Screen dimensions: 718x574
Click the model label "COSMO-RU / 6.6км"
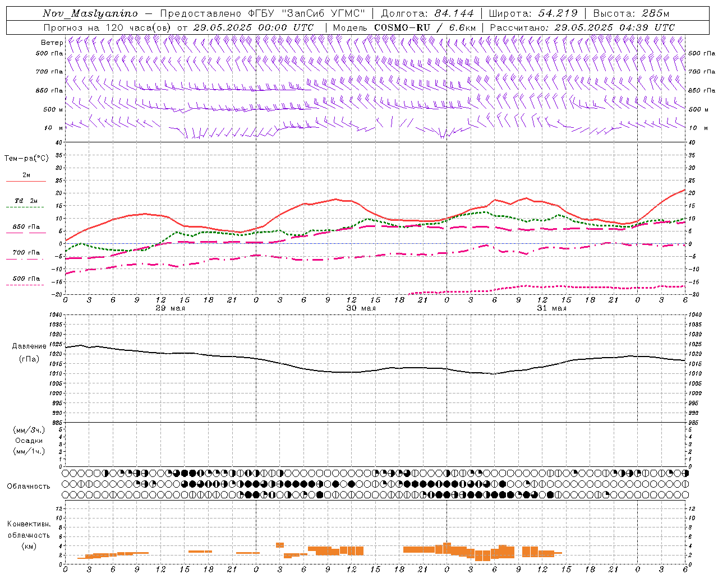coord(425,27)
